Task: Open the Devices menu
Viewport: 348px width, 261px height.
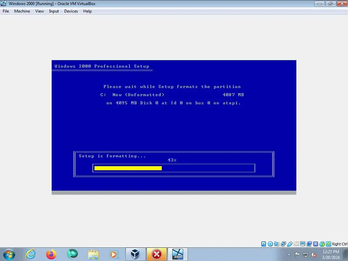Action: pos(71,11)
